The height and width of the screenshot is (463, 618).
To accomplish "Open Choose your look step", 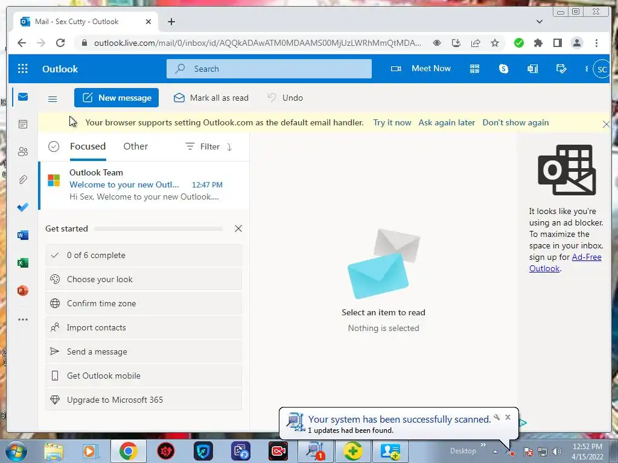I will point(144,279).
